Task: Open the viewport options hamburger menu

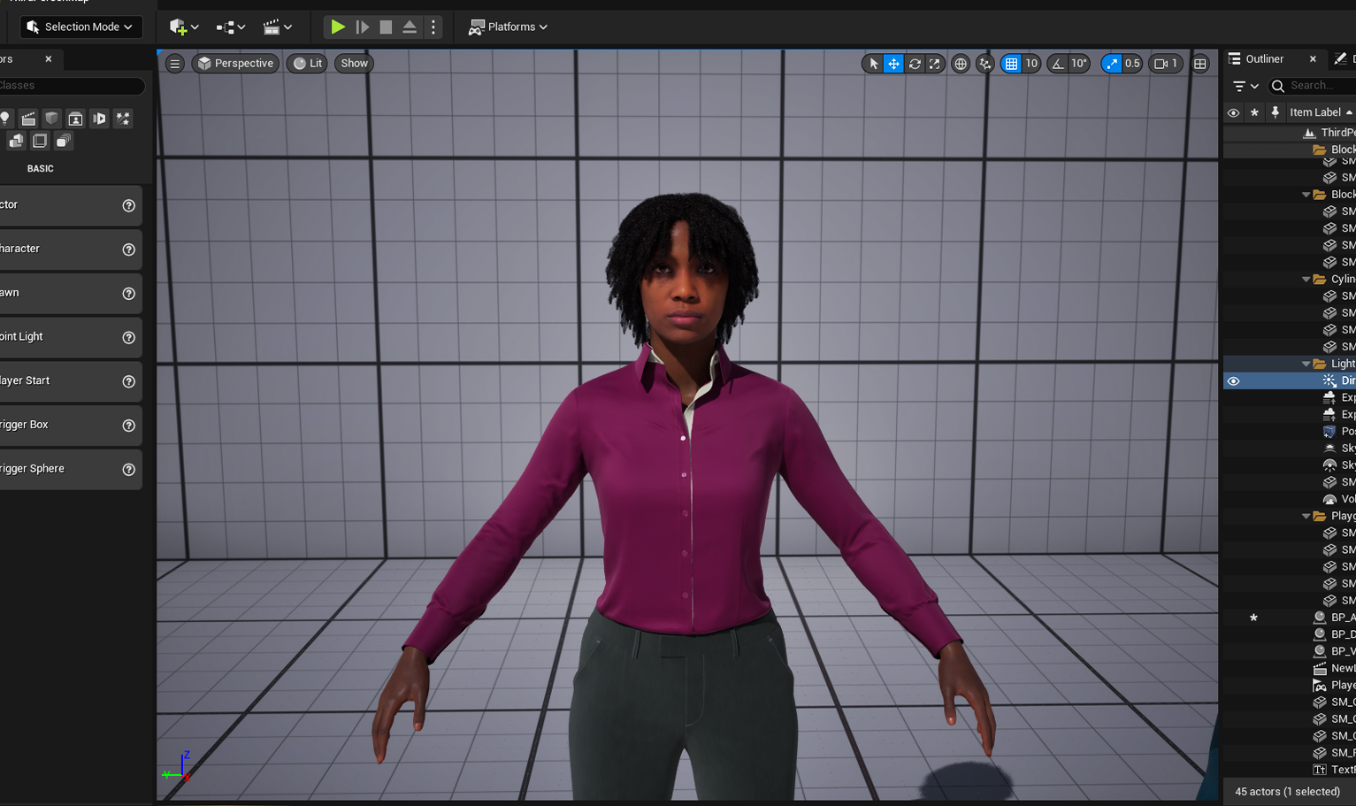Action: [x=175, y=63]
